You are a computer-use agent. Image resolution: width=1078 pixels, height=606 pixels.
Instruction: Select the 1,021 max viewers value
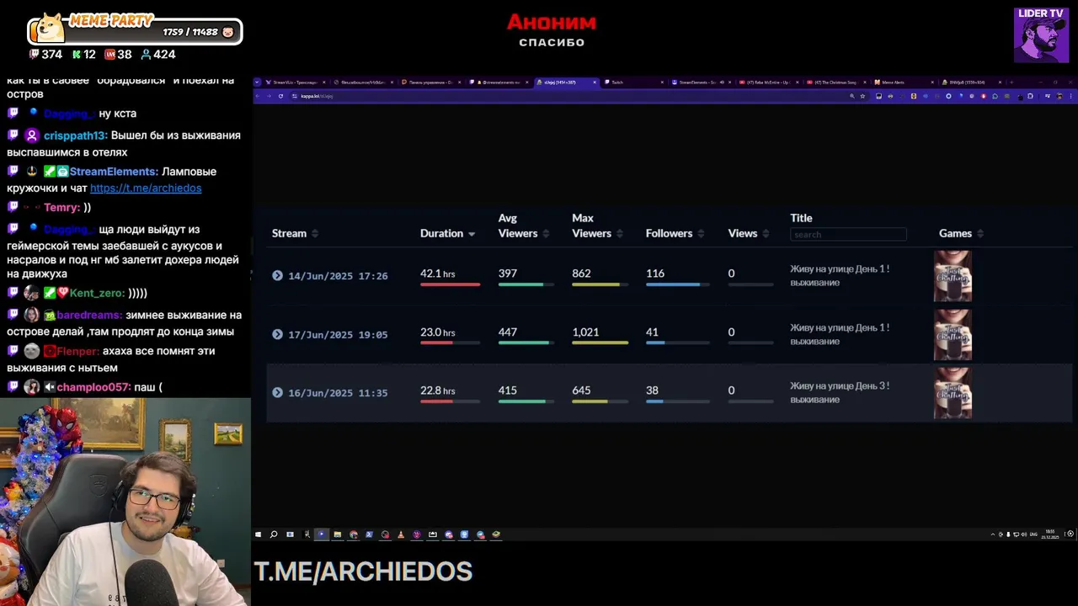coord(585,332)
